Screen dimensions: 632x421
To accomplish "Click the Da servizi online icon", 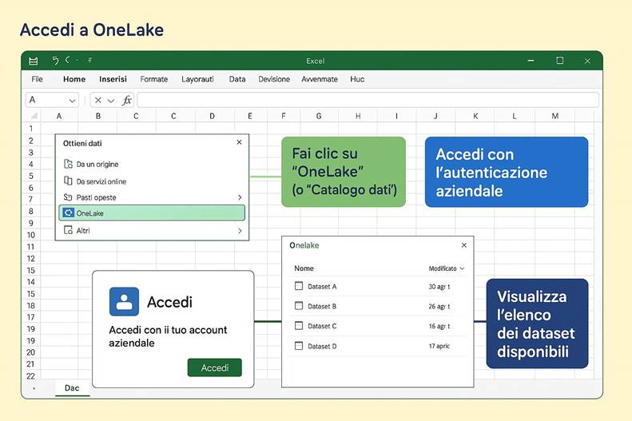I will (x=68, y=181).
